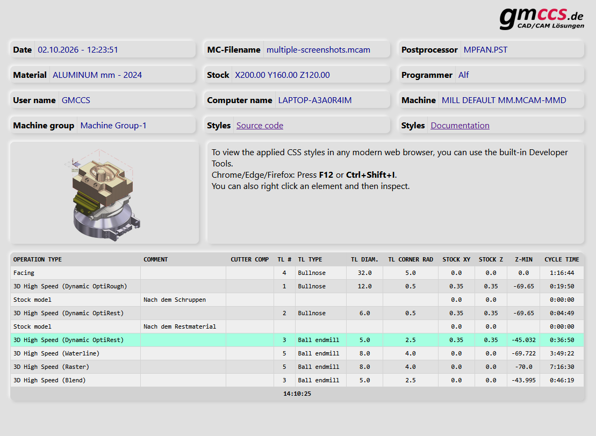
Task: Click the Z-MIN column header
Action: click(x=524, y=259)
